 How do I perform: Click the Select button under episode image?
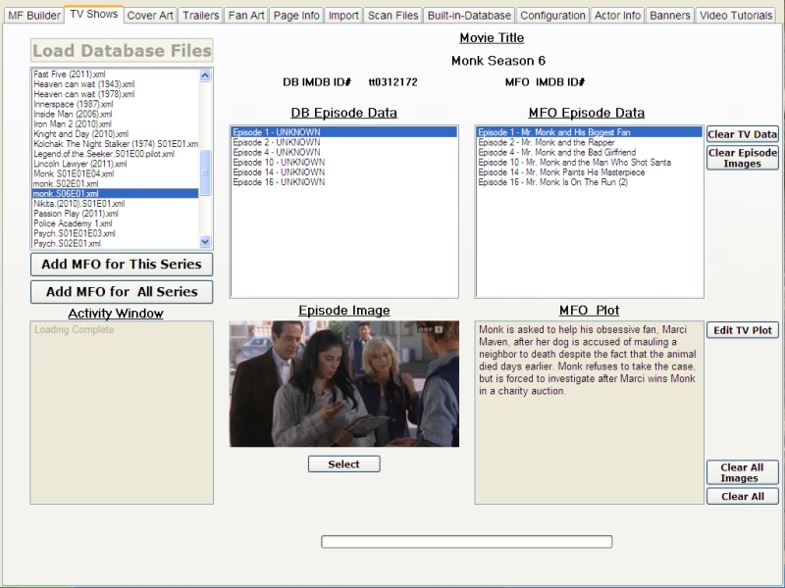[x=343, y=464]
